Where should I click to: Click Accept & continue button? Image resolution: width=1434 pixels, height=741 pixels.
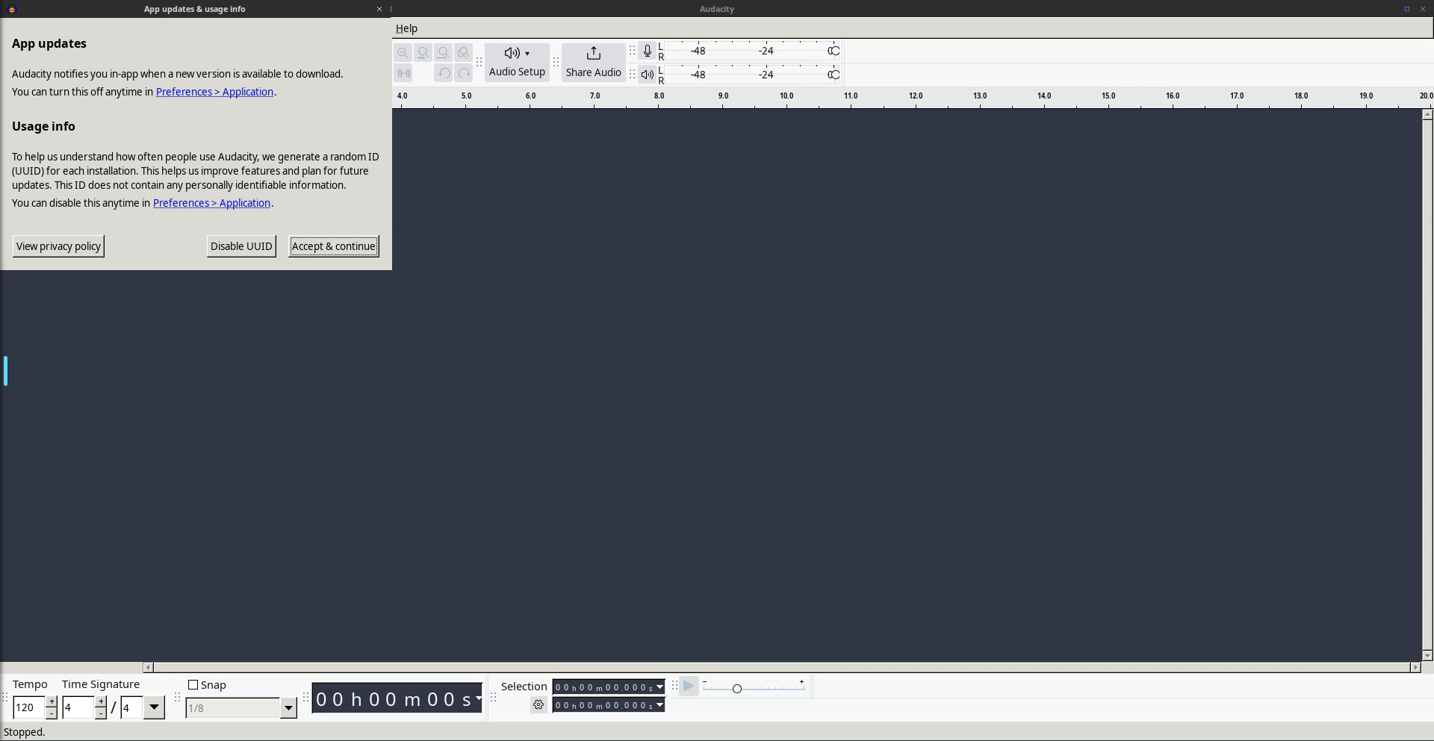[334, 246]
